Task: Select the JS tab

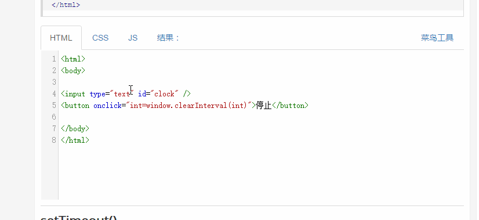Action: 133,38
